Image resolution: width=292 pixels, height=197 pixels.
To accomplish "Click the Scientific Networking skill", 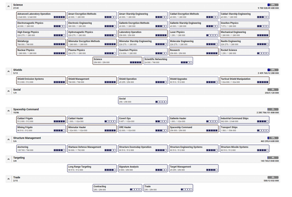I will [168, 61].
